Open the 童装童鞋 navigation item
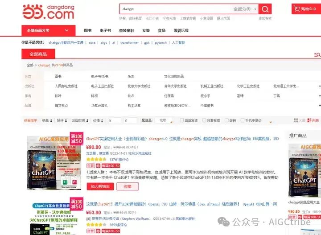 tap(127, 30)
